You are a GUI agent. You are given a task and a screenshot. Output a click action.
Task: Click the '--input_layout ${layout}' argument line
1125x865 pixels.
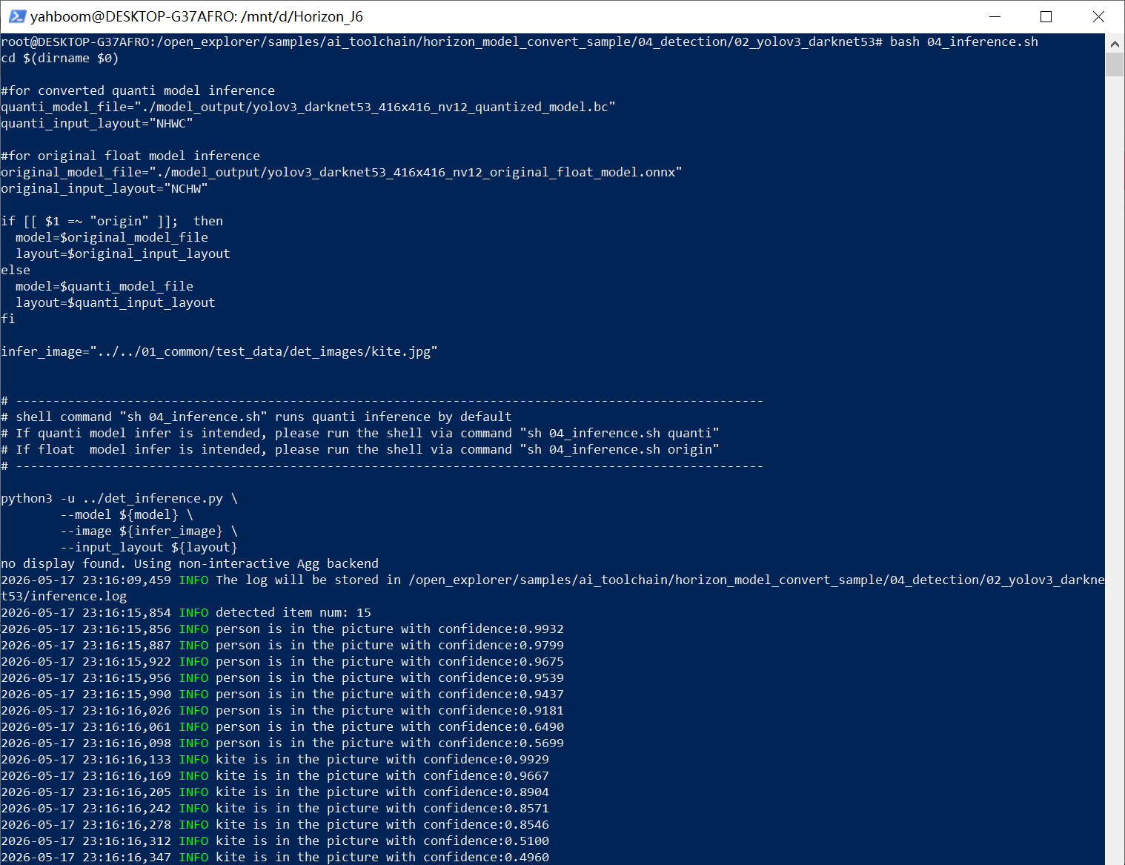coord(149,547)
